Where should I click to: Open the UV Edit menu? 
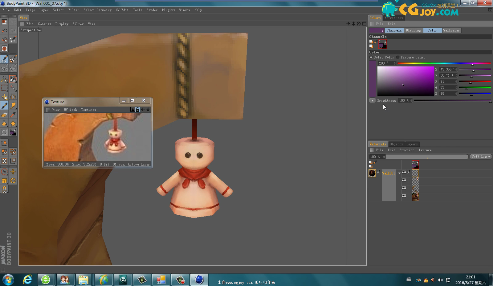click(x=122, y=10)
